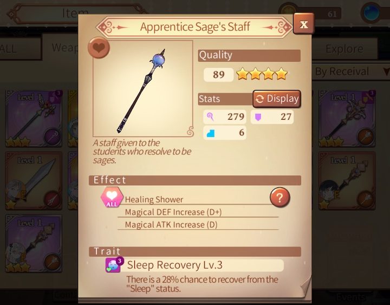This screenshot has width=390, height=305.
Task: Select top-right Level 1 ornate staff card
Action: pyautogui.click(x=347, y=119)
